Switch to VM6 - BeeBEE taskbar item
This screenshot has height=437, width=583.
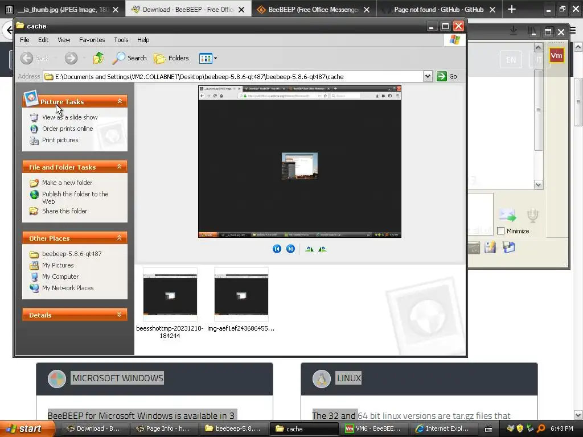373,428
